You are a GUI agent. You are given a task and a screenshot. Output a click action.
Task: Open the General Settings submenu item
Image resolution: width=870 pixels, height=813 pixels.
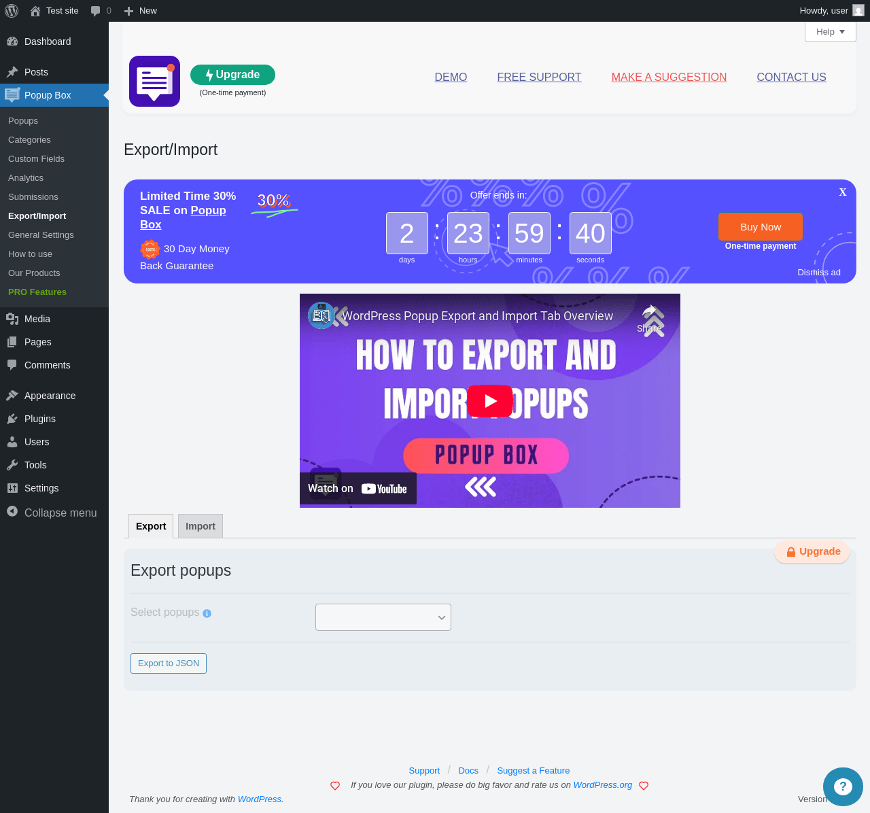41,235
